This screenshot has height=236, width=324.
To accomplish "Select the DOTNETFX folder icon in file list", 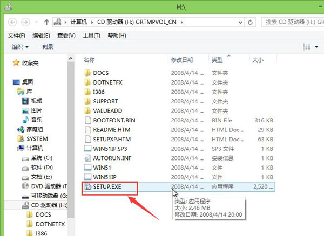I will click(87, 82).
